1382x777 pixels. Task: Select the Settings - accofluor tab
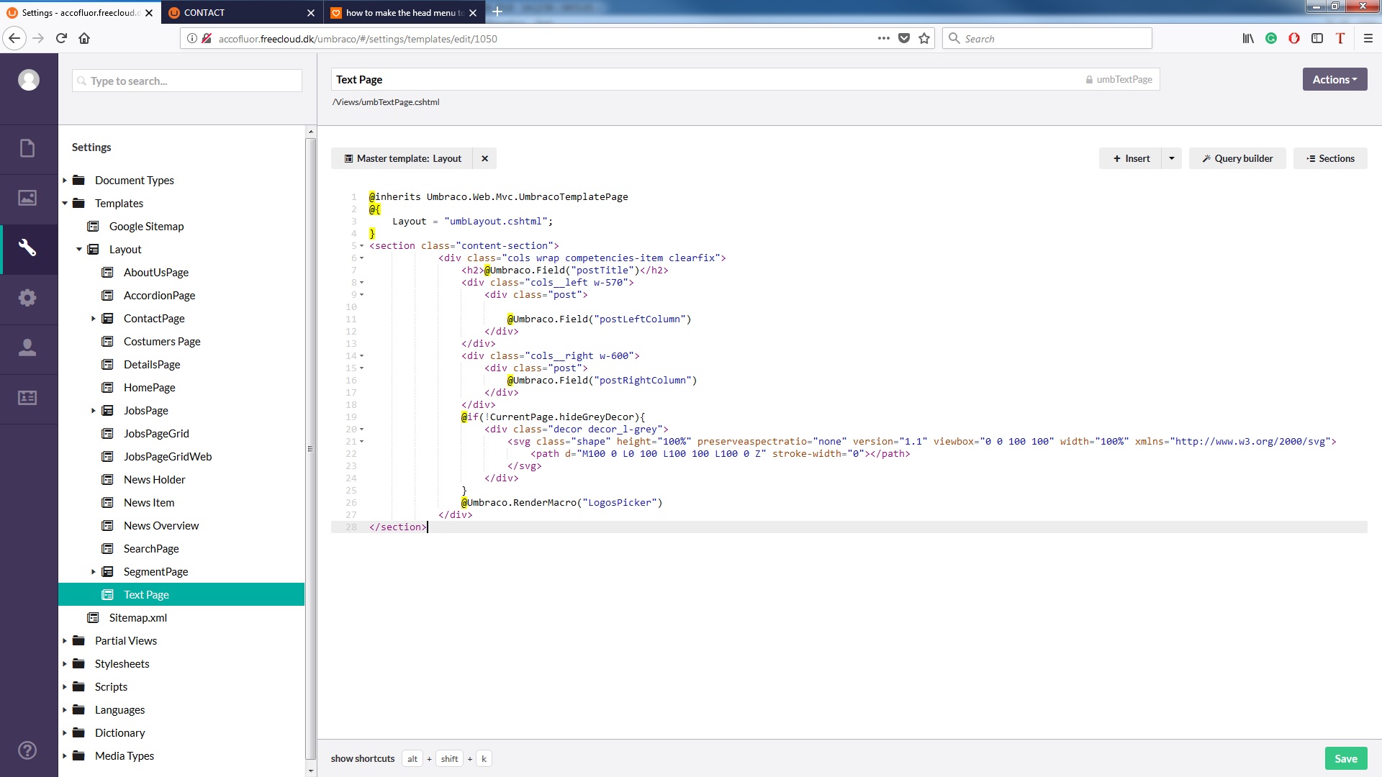[80, 12]
